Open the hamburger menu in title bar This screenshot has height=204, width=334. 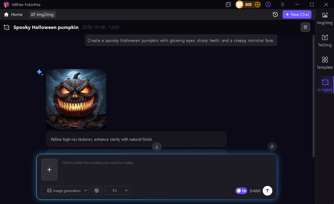[x=283, y=5]
